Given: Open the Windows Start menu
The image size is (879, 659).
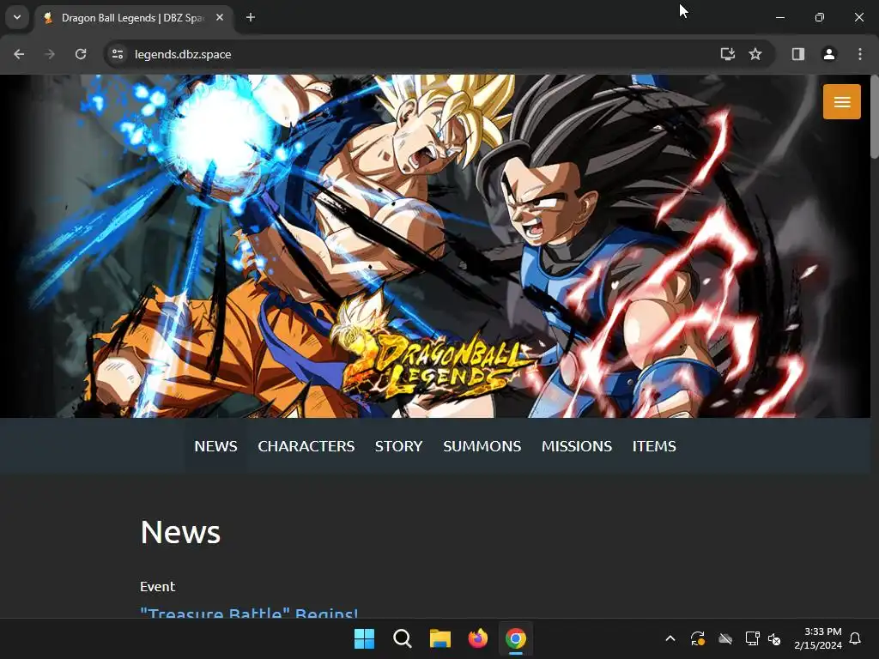Looking at the screenshot, I should [364, 638].
